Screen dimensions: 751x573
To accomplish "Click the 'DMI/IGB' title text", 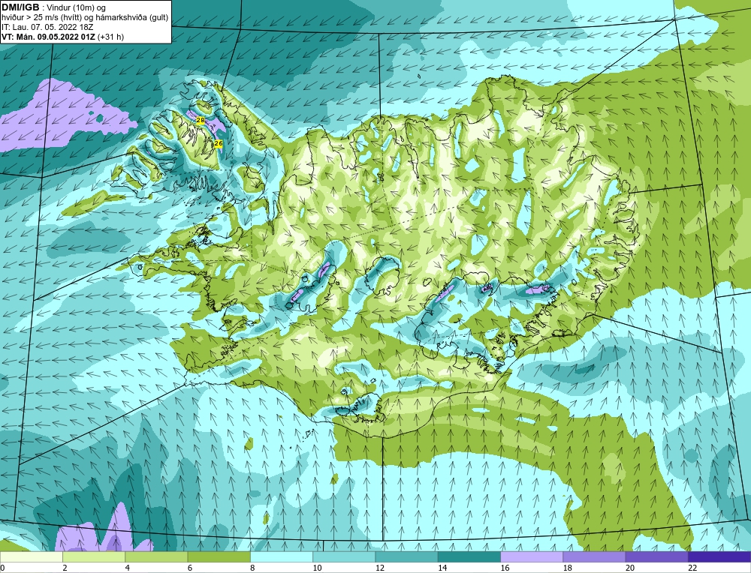I will coord(20,7).
